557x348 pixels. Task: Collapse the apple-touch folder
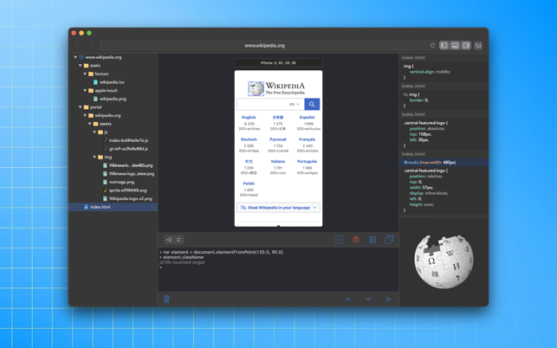[85, 91]
